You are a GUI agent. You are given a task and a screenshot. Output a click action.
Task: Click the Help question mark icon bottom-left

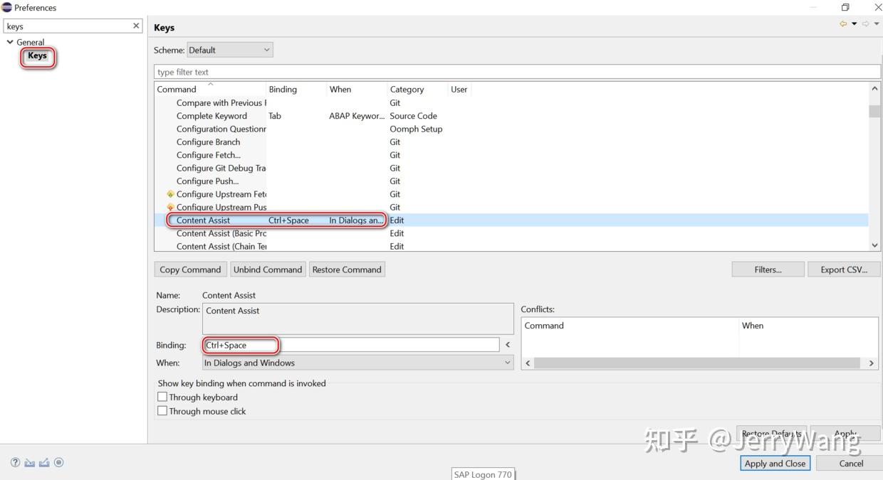[14, 462]
